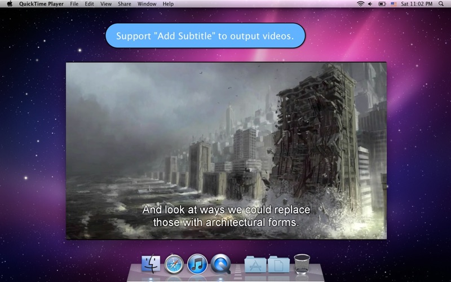Viewport: 451px width, 282px height.
Task: Click the Wi-Fi status icon
Action: point(360,4)
